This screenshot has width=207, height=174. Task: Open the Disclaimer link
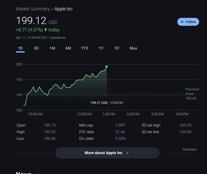click(58, 38)
